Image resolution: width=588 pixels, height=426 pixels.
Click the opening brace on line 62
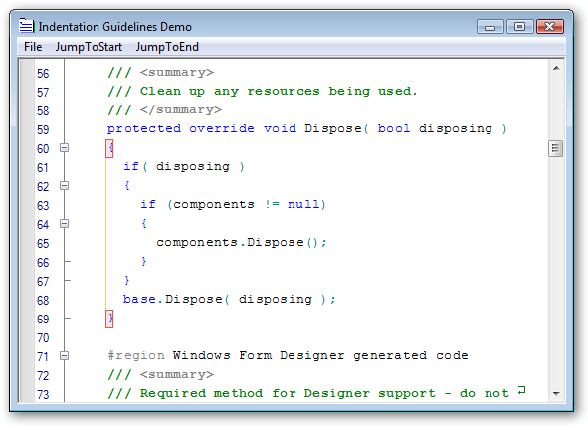click(x=127, y=185)
